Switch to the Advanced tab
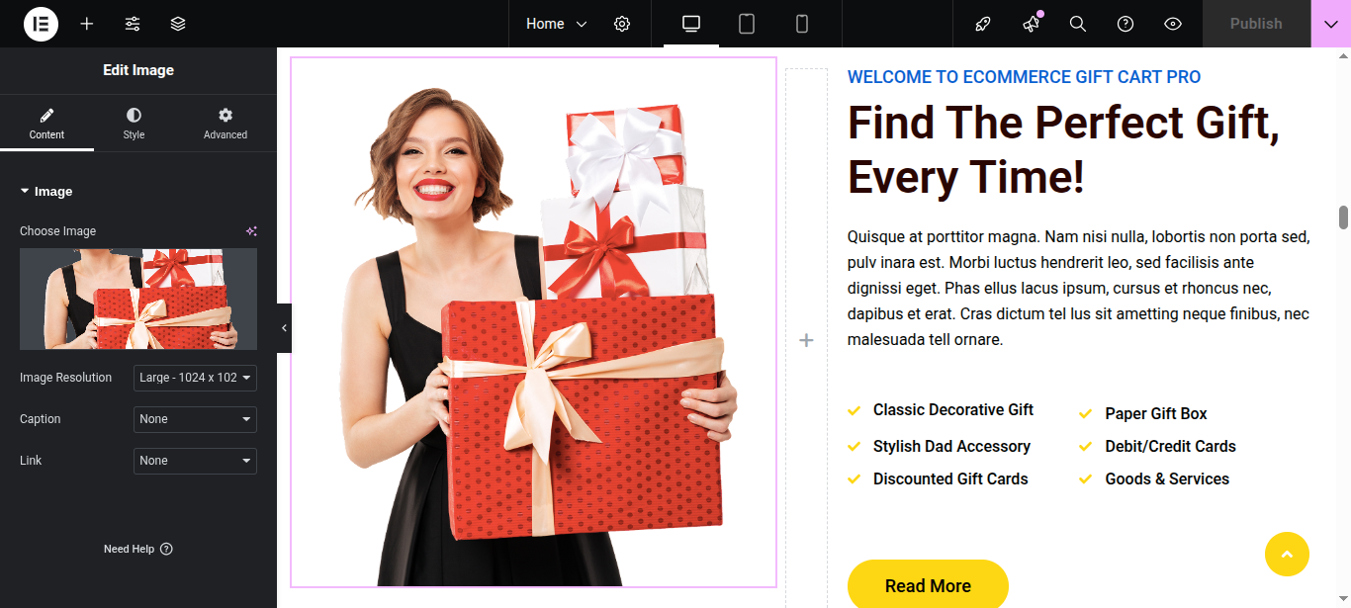Image resolution: width=1351 pixels, height=608 pixels. click(225, 124)
